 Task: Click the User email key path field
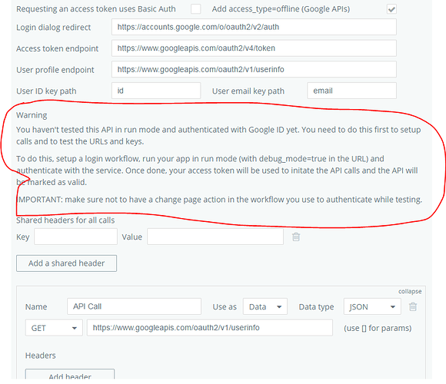coord(351,91)
